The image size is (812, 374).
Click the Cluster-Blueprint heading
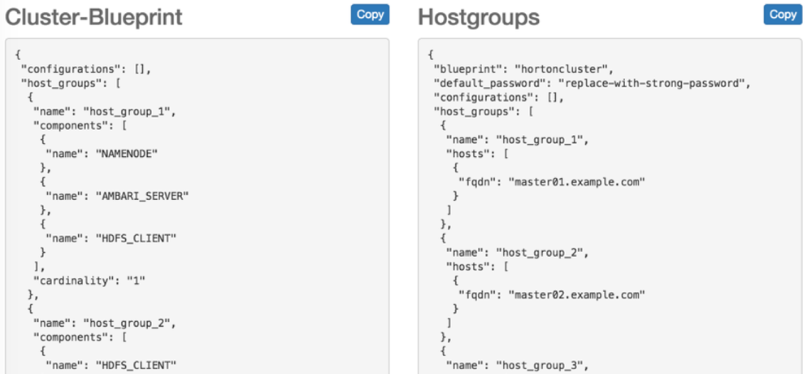point(93,17)
